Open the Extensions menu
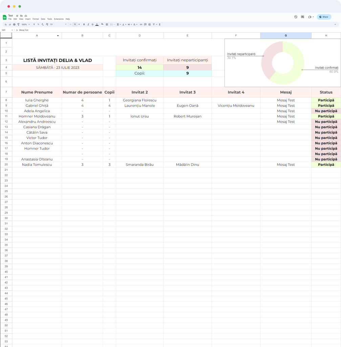 coord(59,19)
